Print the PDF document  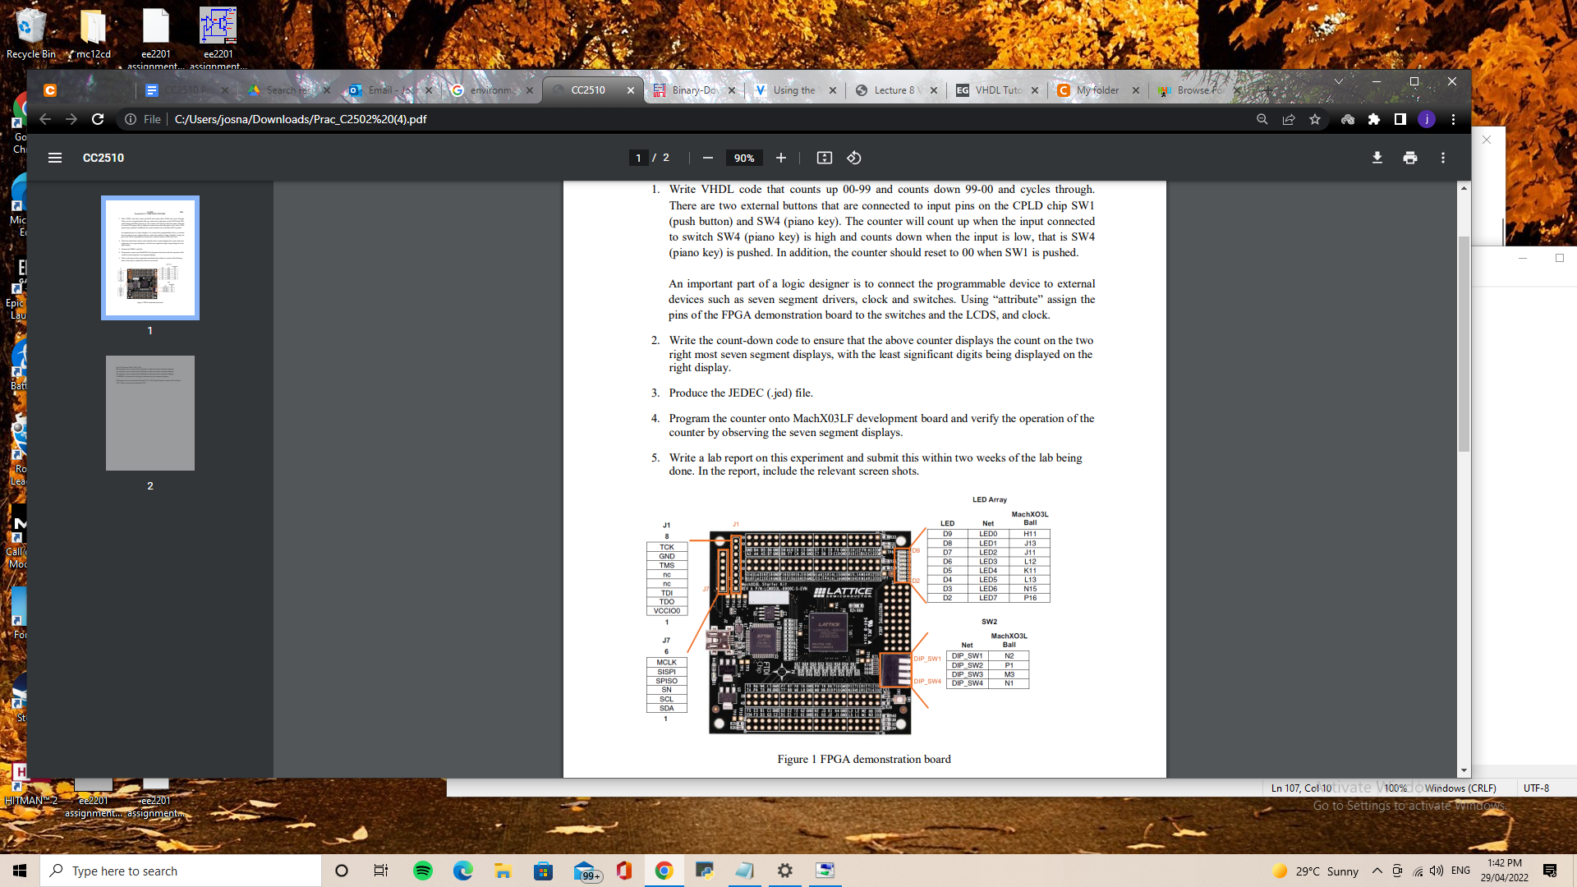point(1410,158)
